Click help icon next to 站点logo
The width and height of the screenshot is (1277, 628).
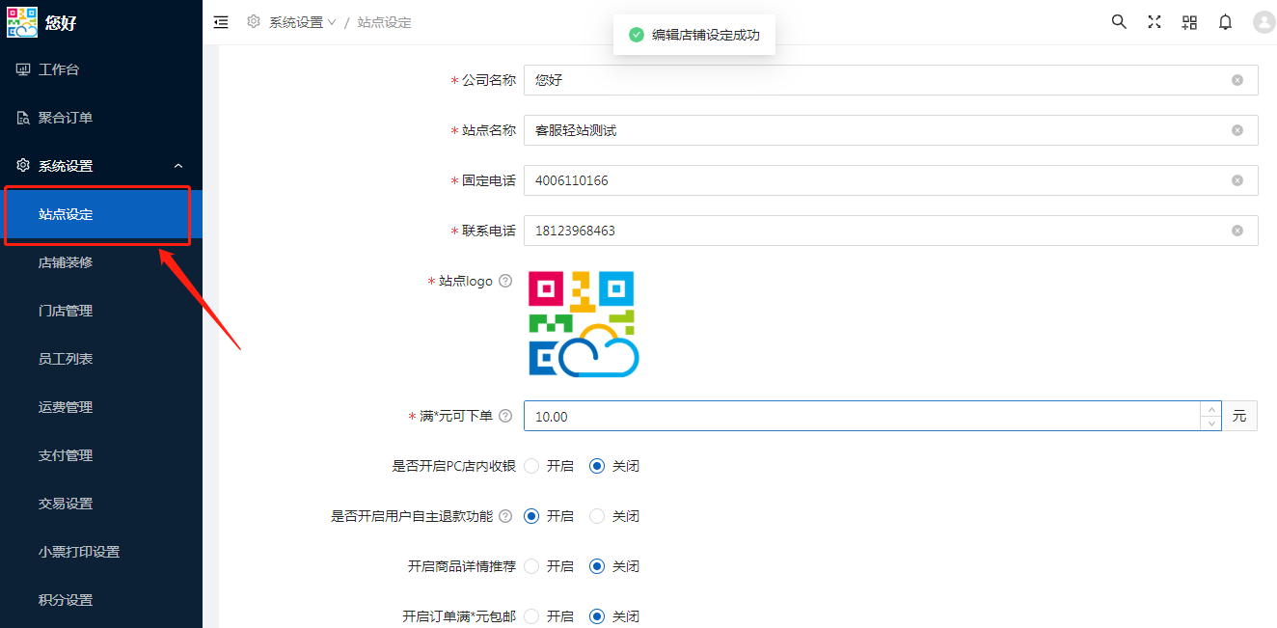(505, 281)
